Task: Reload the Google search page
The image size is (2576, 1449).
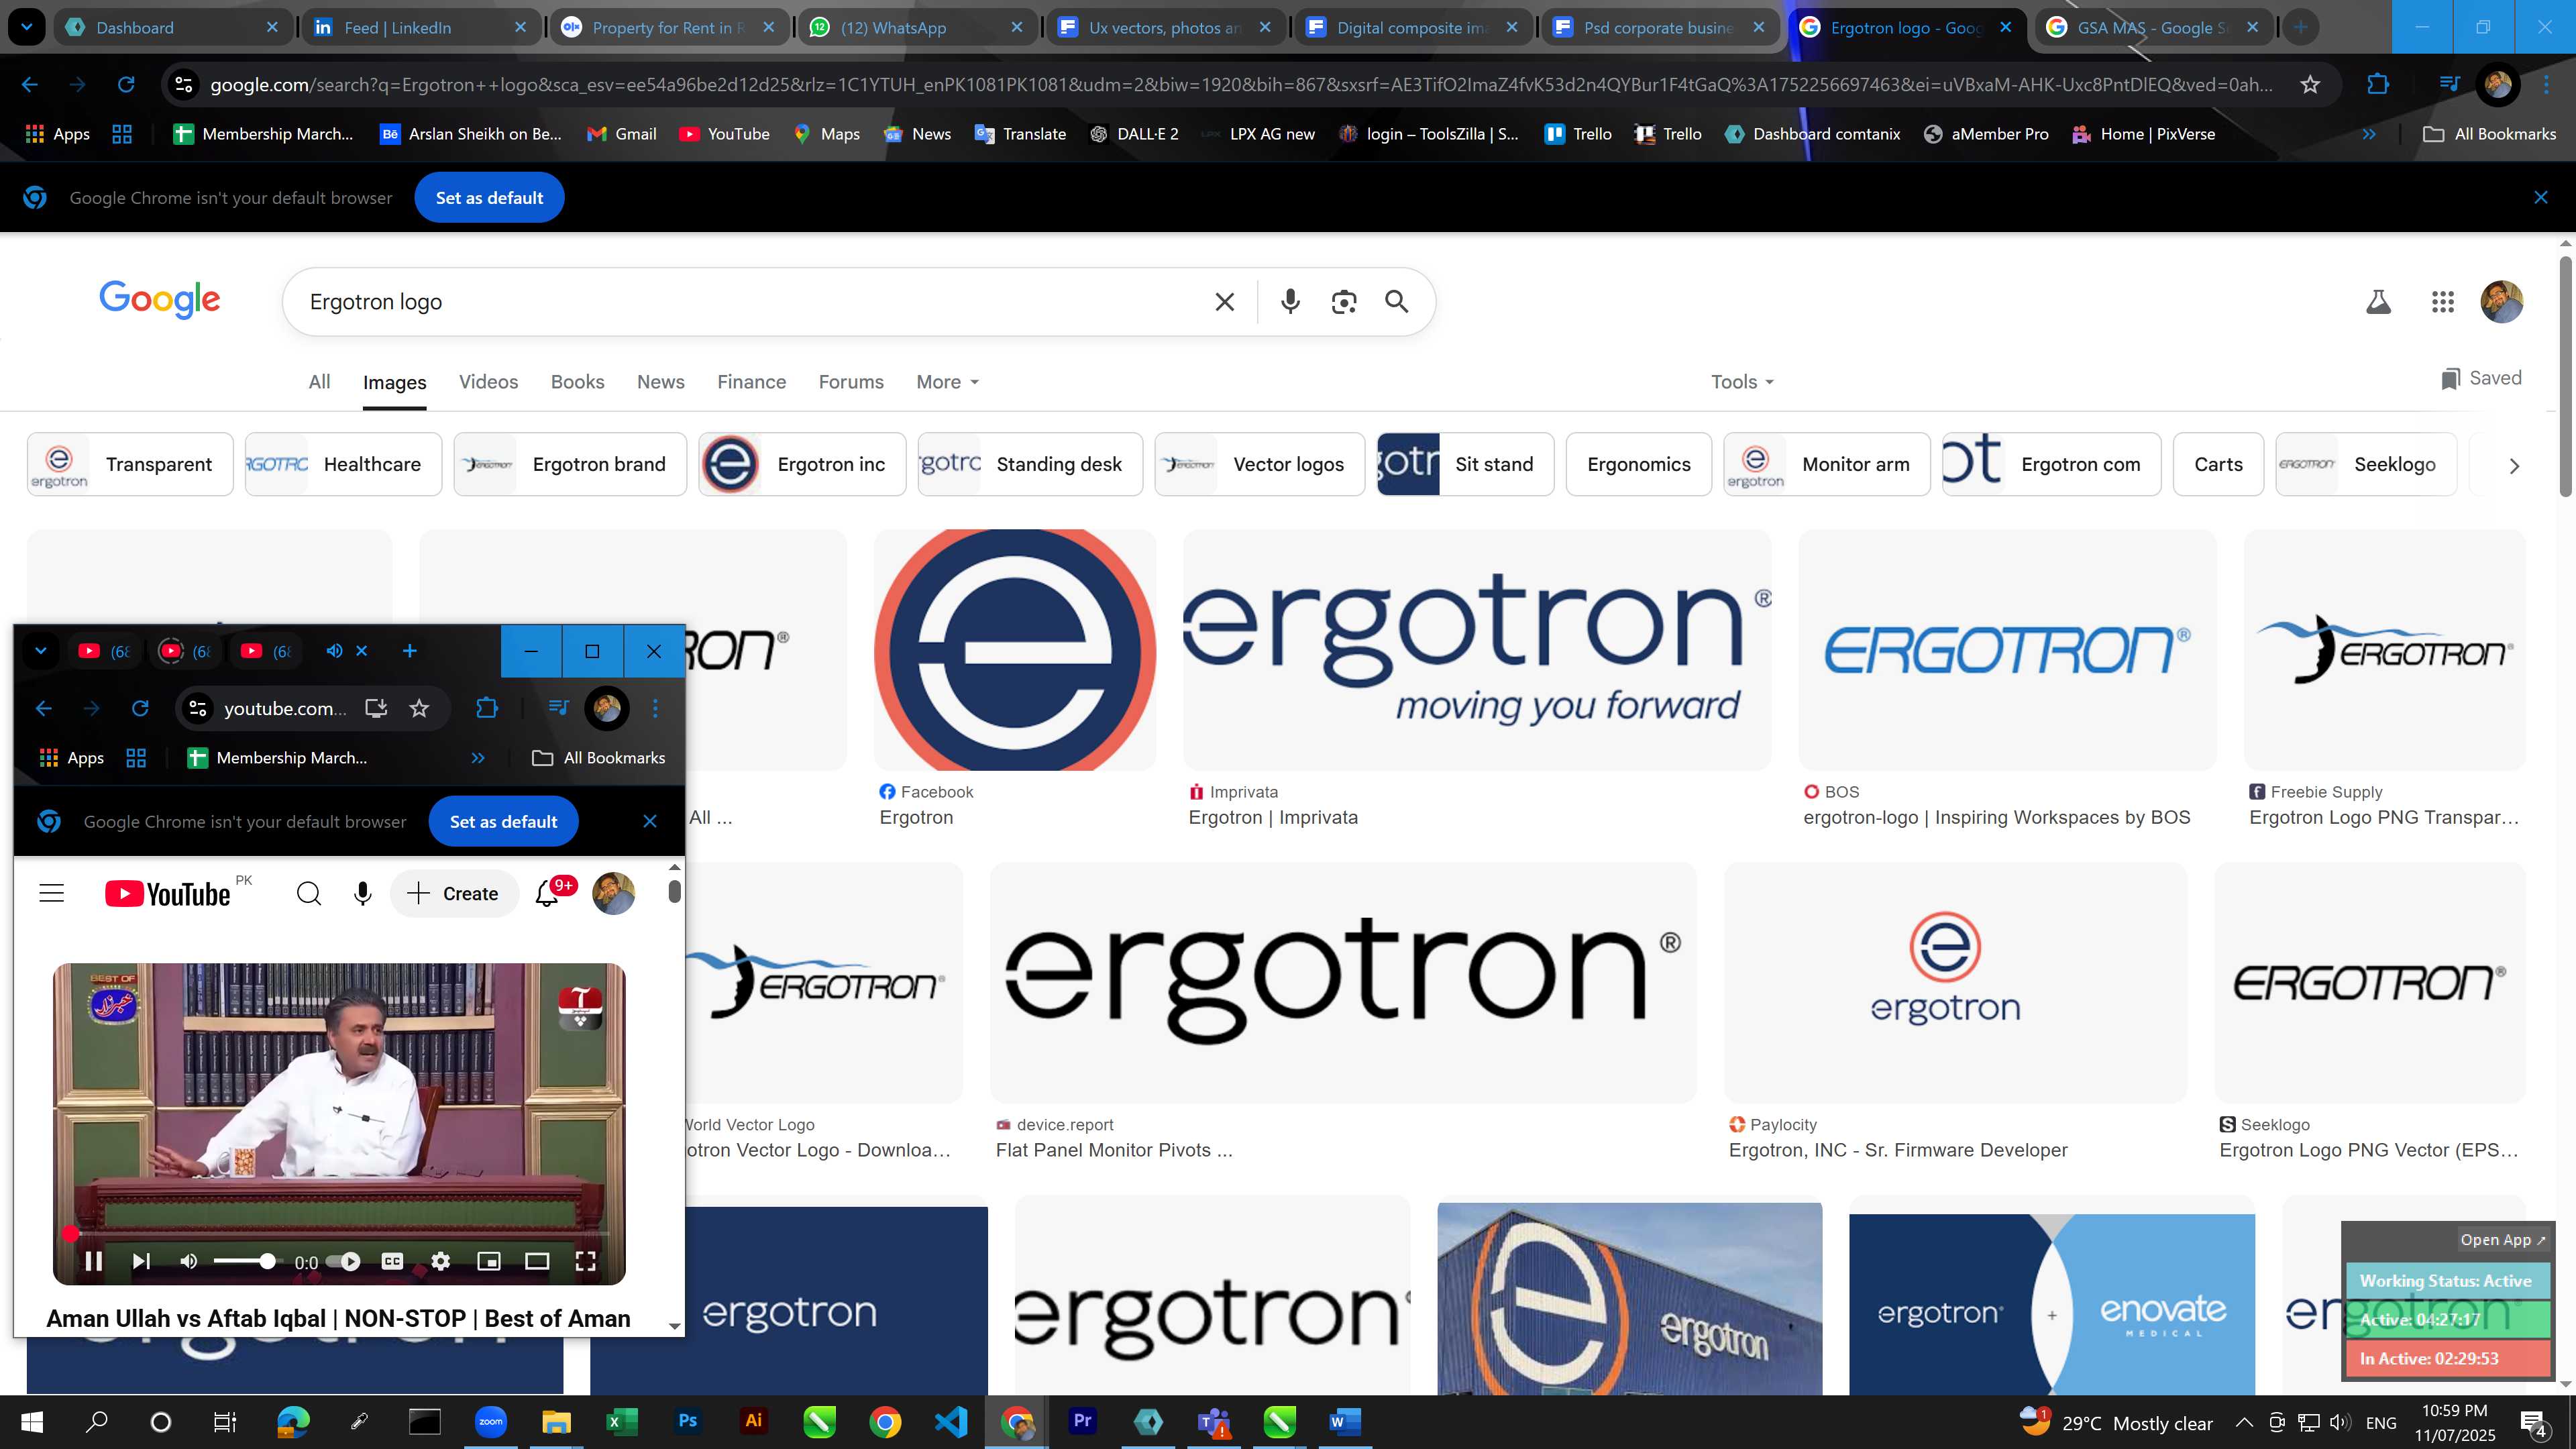Action: [x=126, y=85]
